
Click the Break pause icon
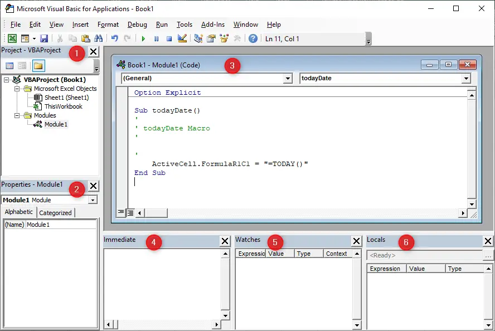(x=156, y=39)
